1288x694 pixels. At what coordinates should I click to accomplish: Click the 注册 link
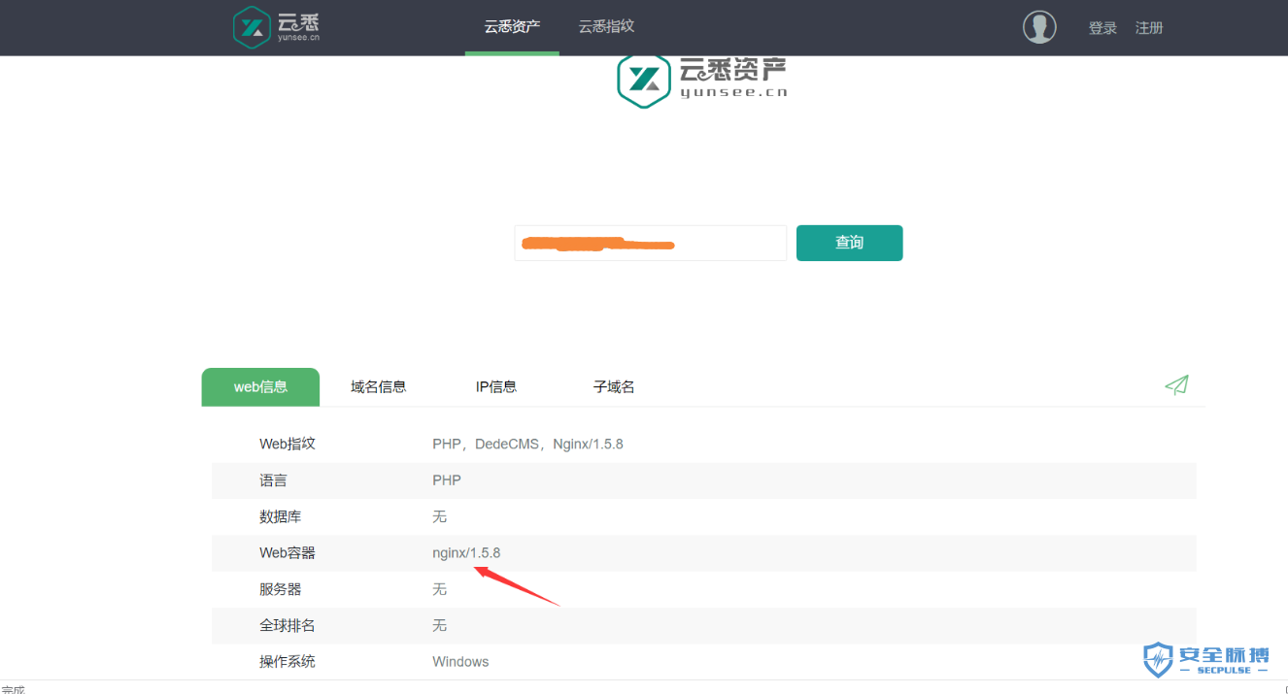pyautogui.click(x=1149, y=28)
